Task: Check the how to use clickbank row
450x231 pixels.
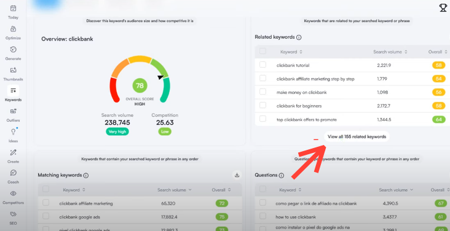Action: [262, 216]
